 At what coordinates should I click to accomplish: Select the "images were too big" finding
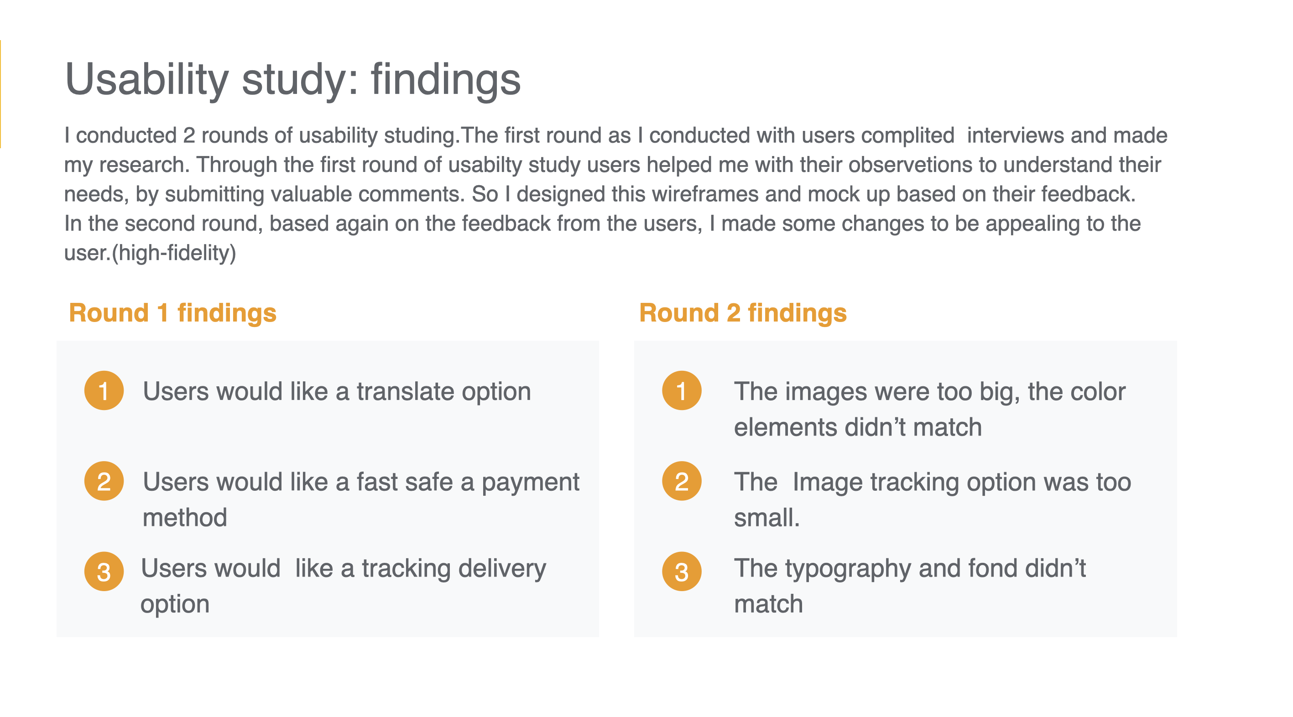[929, 409]
